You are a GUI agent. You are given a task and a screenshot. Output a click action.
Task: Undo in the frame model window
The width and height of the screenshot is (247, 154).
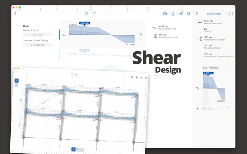pyautogui.click(x=72, y=74)
